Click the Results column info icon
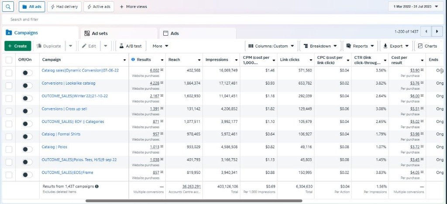447x204 pixels. [x=133, y=60]
